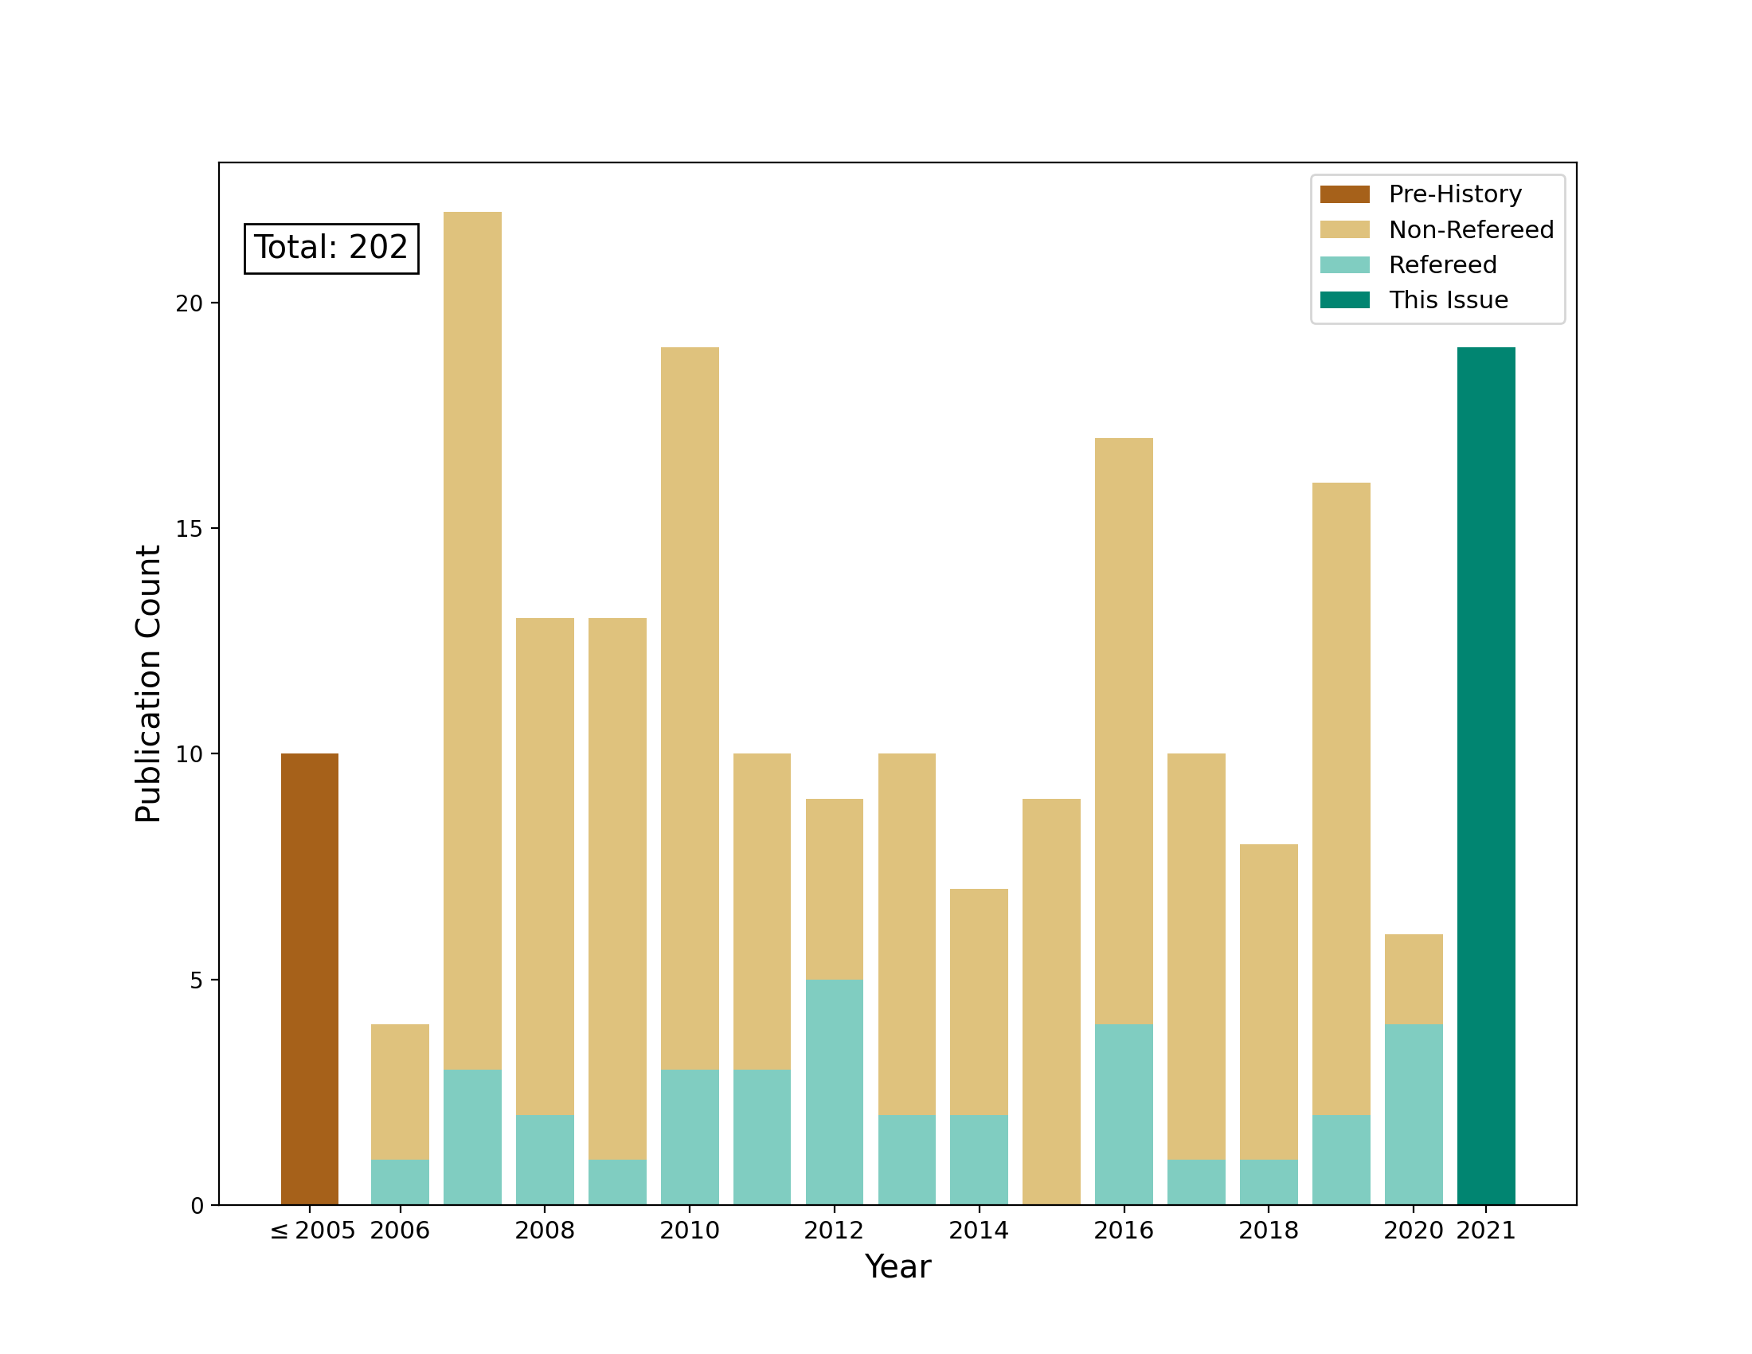Click the '2020' x-axis tick label

[x=1414, y=1230]
